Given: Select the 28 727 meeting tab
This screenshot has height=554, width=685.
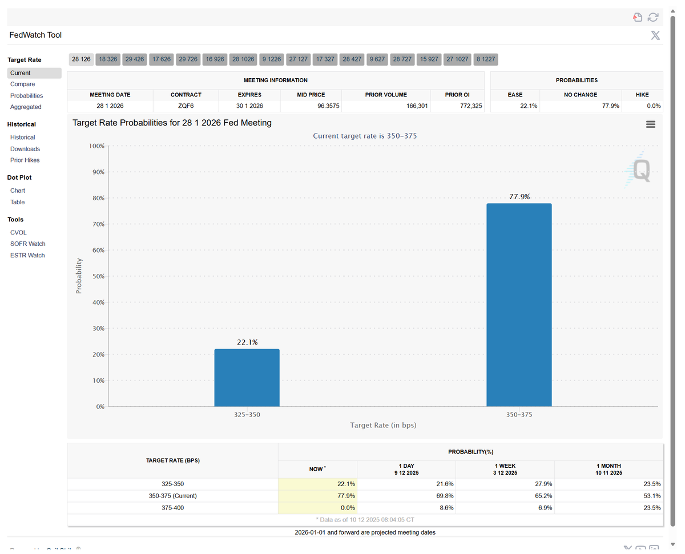Looking at the screenshot, I should point(402,59).
